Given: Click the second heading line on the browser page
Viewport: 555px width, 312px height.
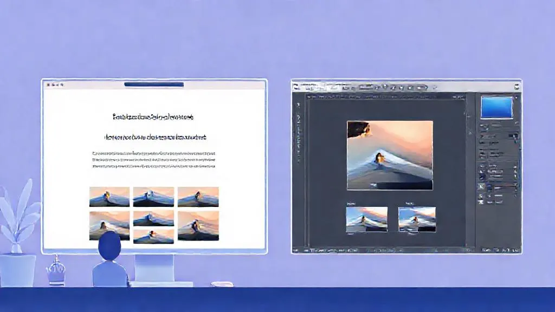Looking at the screenshot, I should (155, 137).
